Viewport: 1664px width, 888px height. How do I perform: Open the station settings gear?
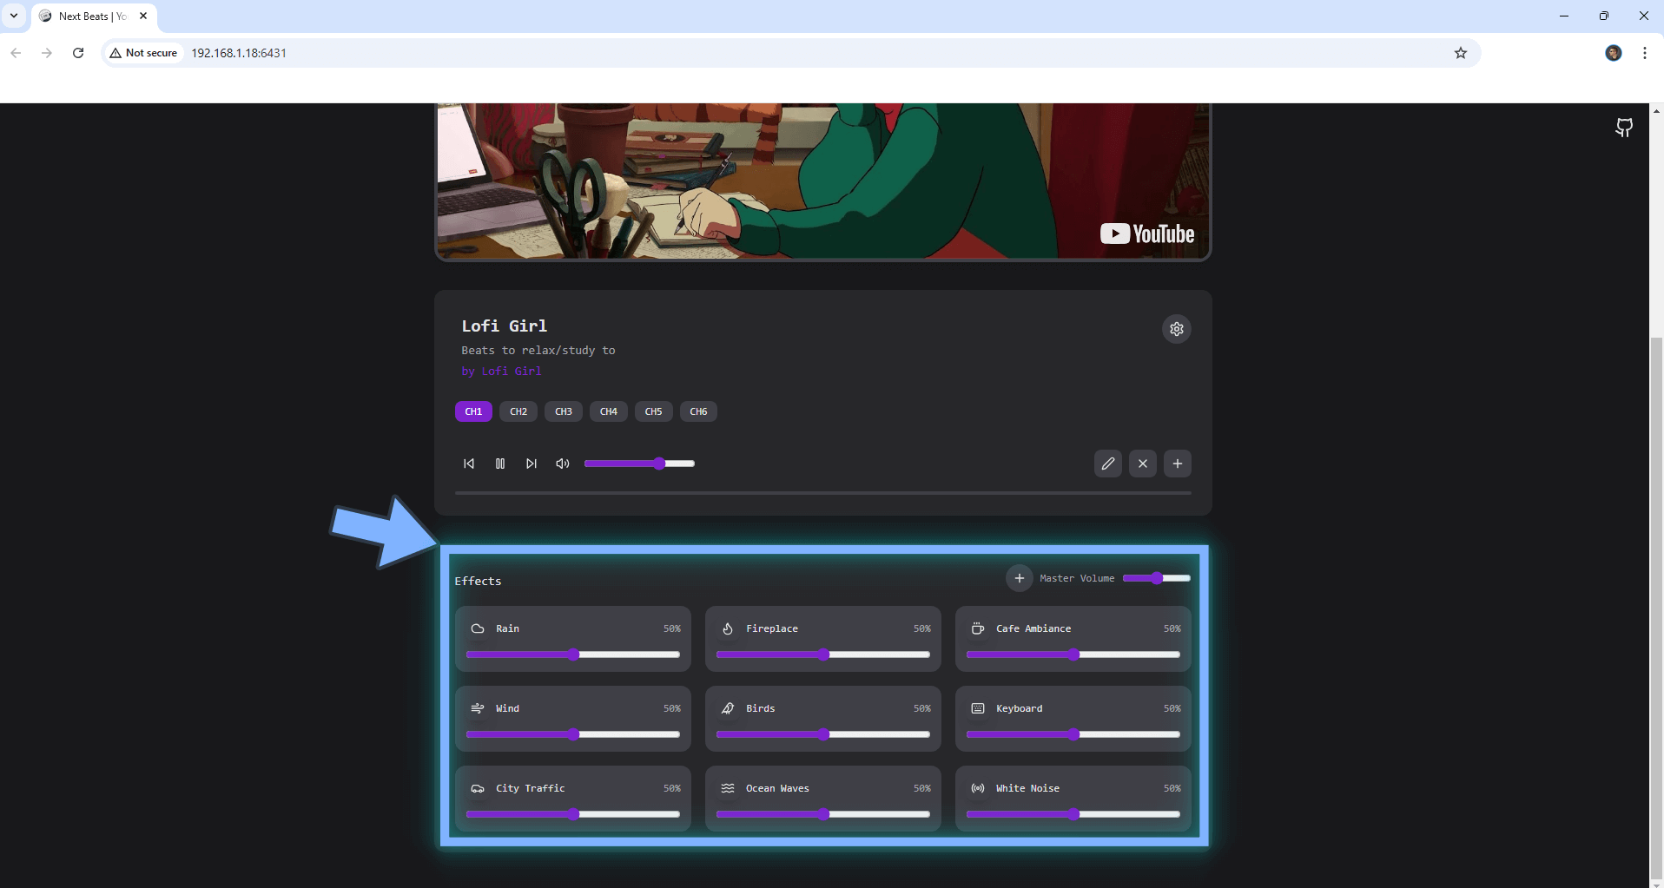[x=1176, y=329]
